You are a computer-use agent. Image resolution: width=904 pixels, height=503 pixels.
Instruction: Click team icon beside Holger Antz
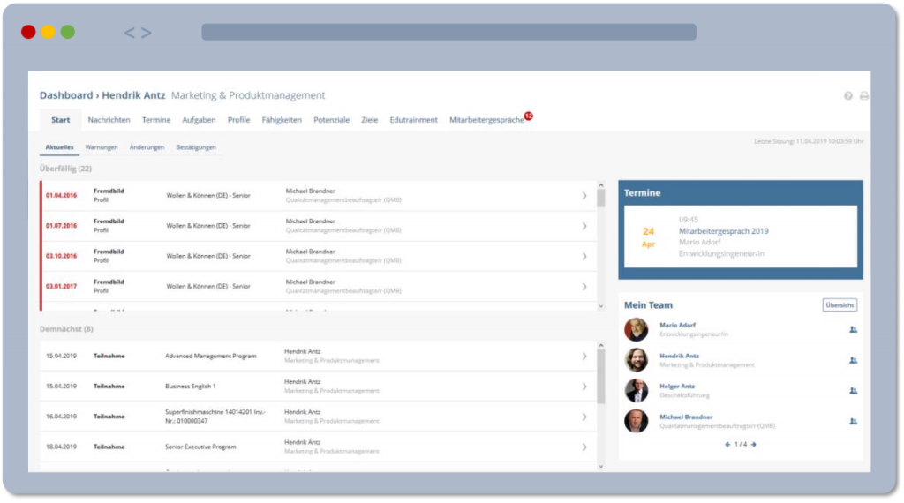point(853,390)
